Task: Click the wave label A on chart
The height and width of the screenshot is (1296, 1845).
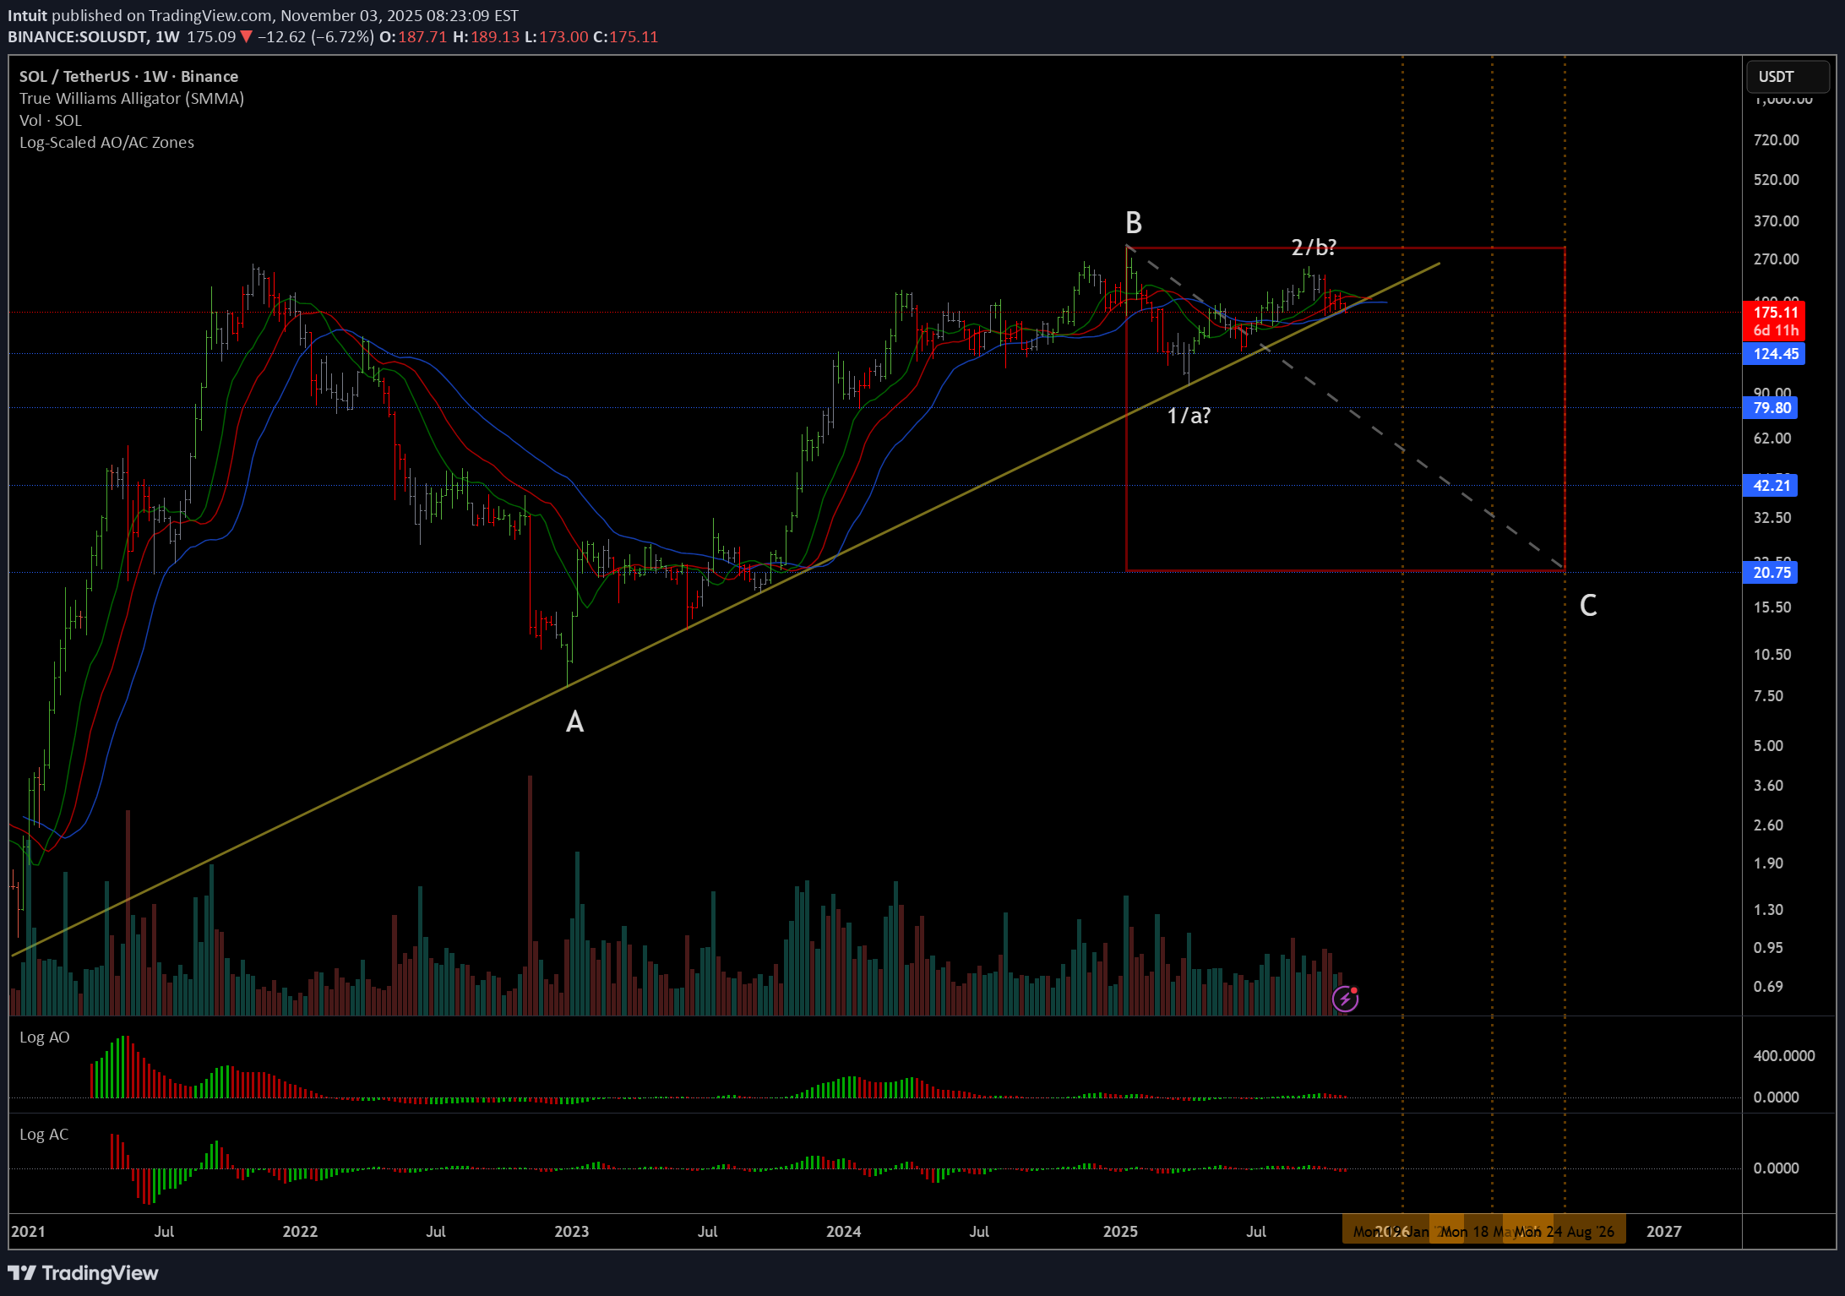Action: coord(574,722)
